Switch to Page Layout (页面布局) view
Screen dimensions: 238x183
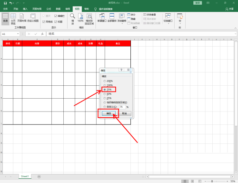click(22, 18)
